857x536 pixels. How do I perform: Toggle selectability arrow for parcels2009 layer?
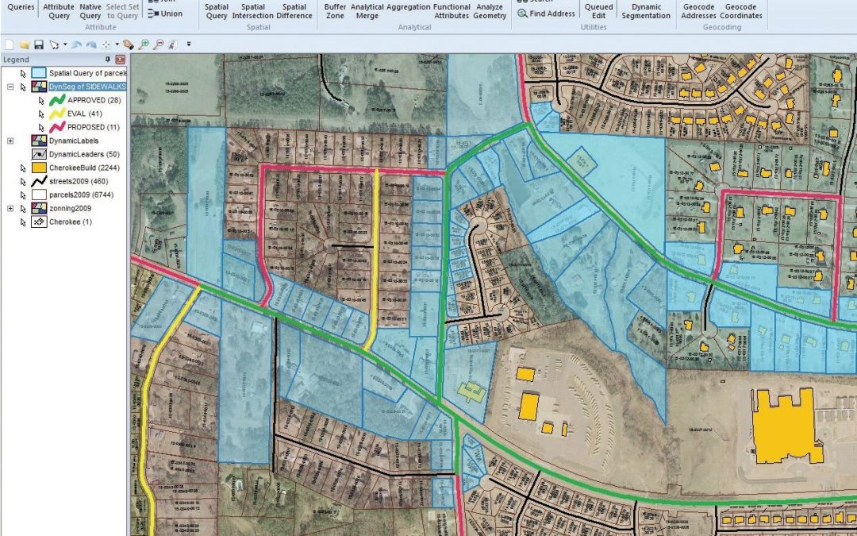tap(23, 195)
